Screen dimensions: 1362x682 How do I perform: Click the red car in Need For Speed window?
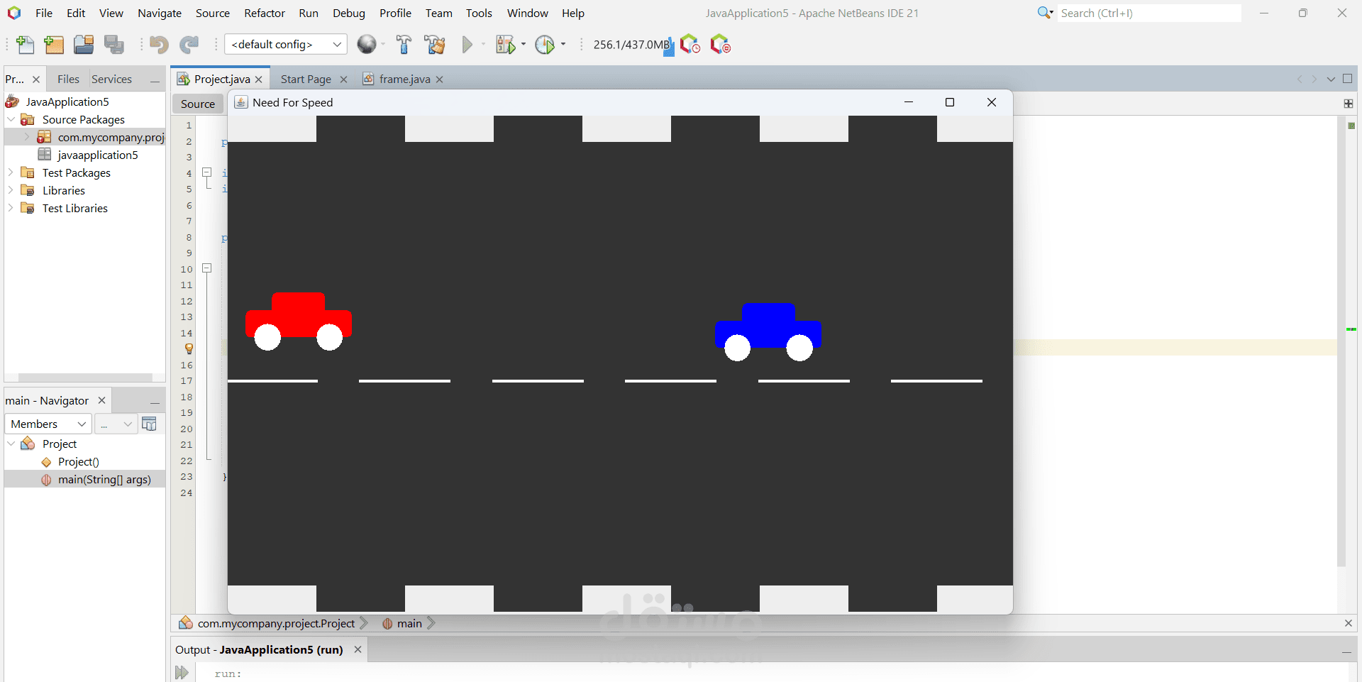[x=299, y=321]
